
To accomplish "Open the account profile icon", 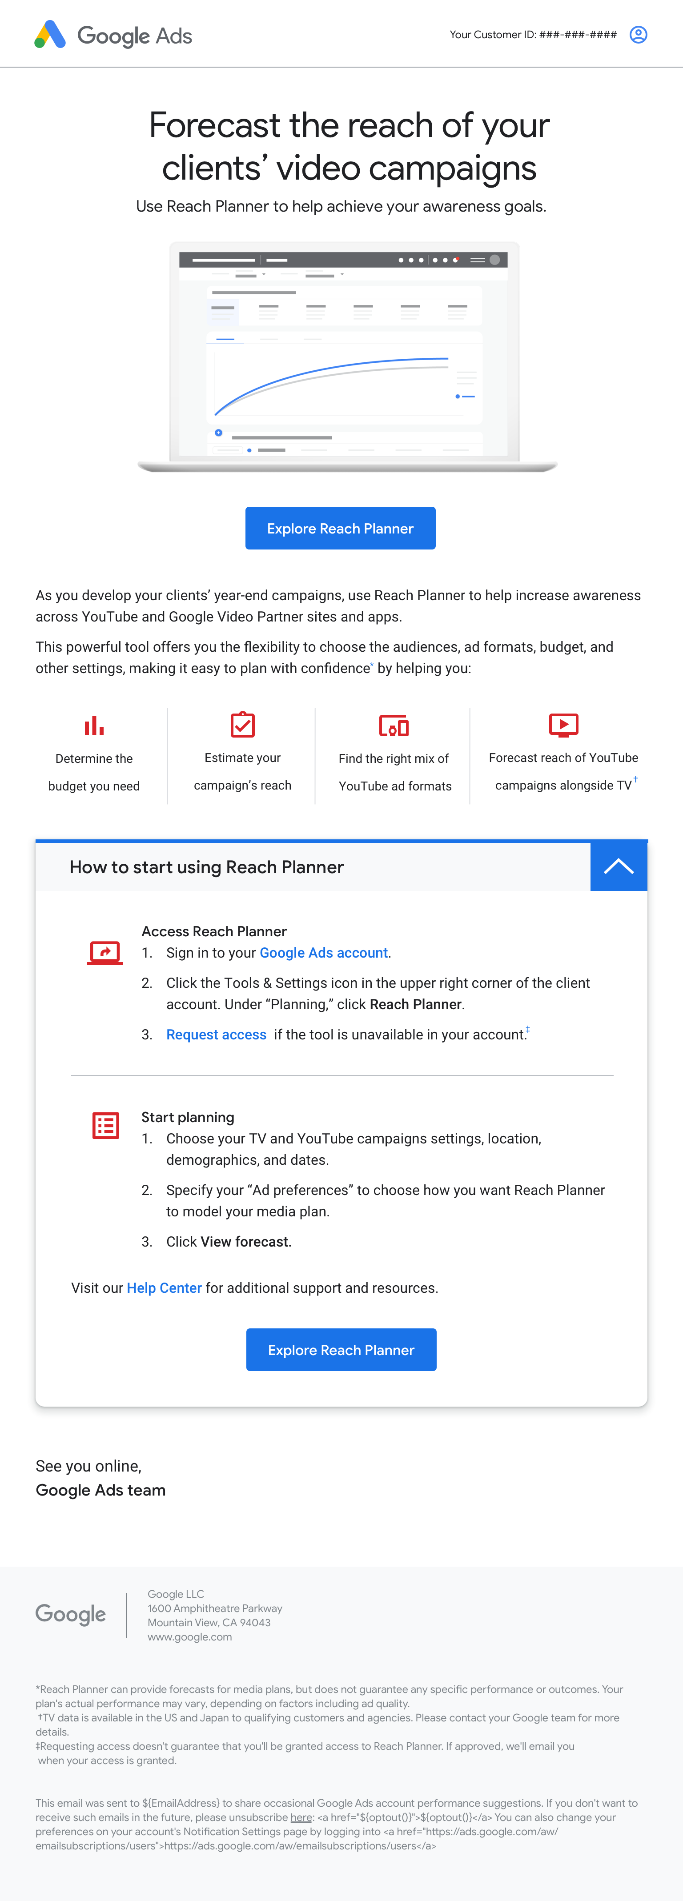I will 638,35.
